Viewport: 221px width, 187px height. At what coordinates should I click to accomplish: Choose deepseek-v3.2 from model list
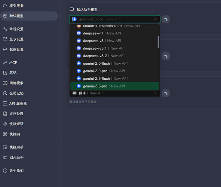coord(114,56)
